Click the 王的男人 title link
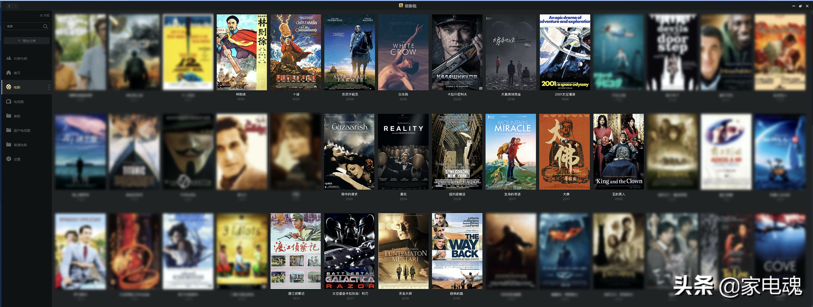Screen dimensions: 813x307 pyautogui.click(x=618, y=194)
